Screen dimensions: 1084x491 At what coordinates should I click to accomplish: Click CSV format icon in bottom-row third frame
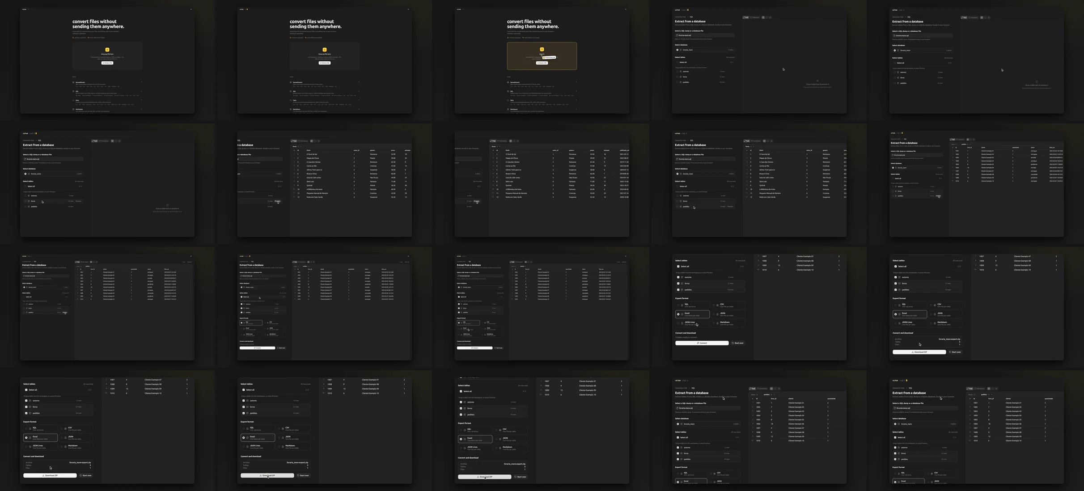click(500, 430)
